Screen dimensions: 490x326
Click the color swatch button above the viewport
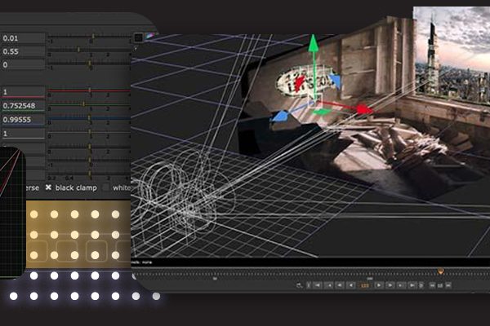138,37
